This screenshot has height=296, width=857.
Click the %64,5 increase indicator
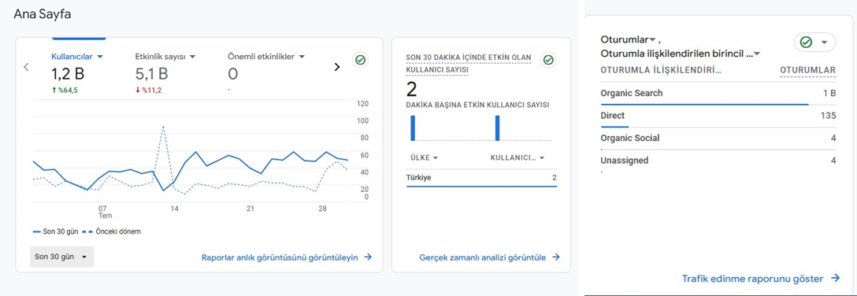65,90
